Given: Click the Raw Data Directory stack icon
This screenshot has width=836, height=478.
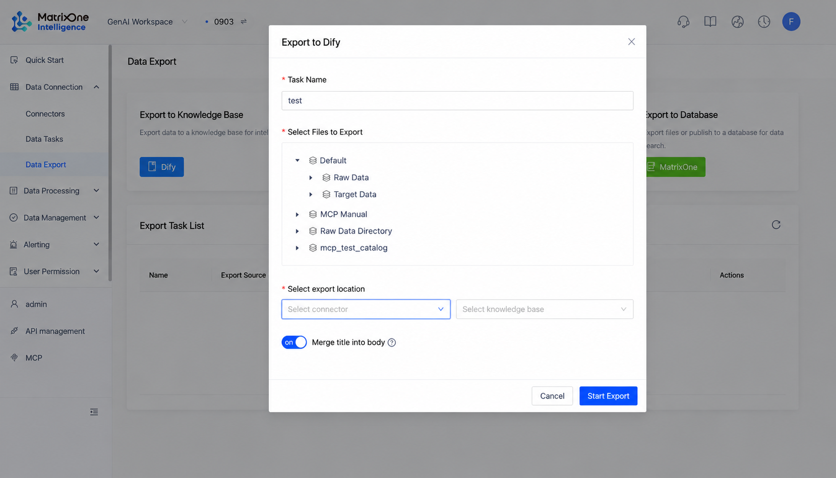Looking at the screenshot, I should pyautogui.click(x=313, y=231).
